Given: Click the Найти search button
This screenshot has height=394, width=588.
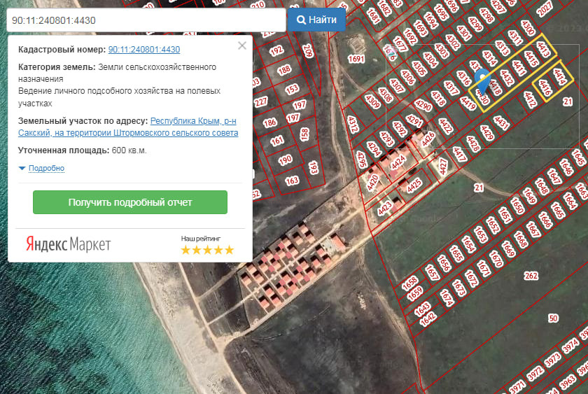Looking at the screenshot, I should point(316,20).
